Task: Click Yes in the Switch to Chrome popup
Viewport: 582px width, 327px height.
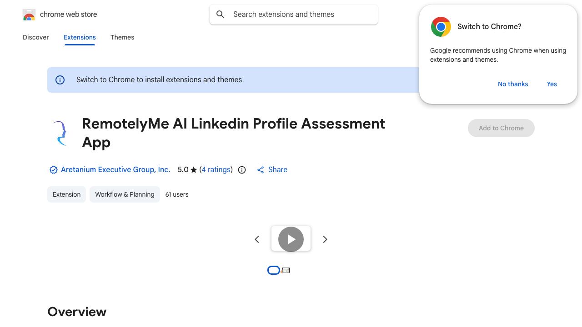Action: point(552,84)
